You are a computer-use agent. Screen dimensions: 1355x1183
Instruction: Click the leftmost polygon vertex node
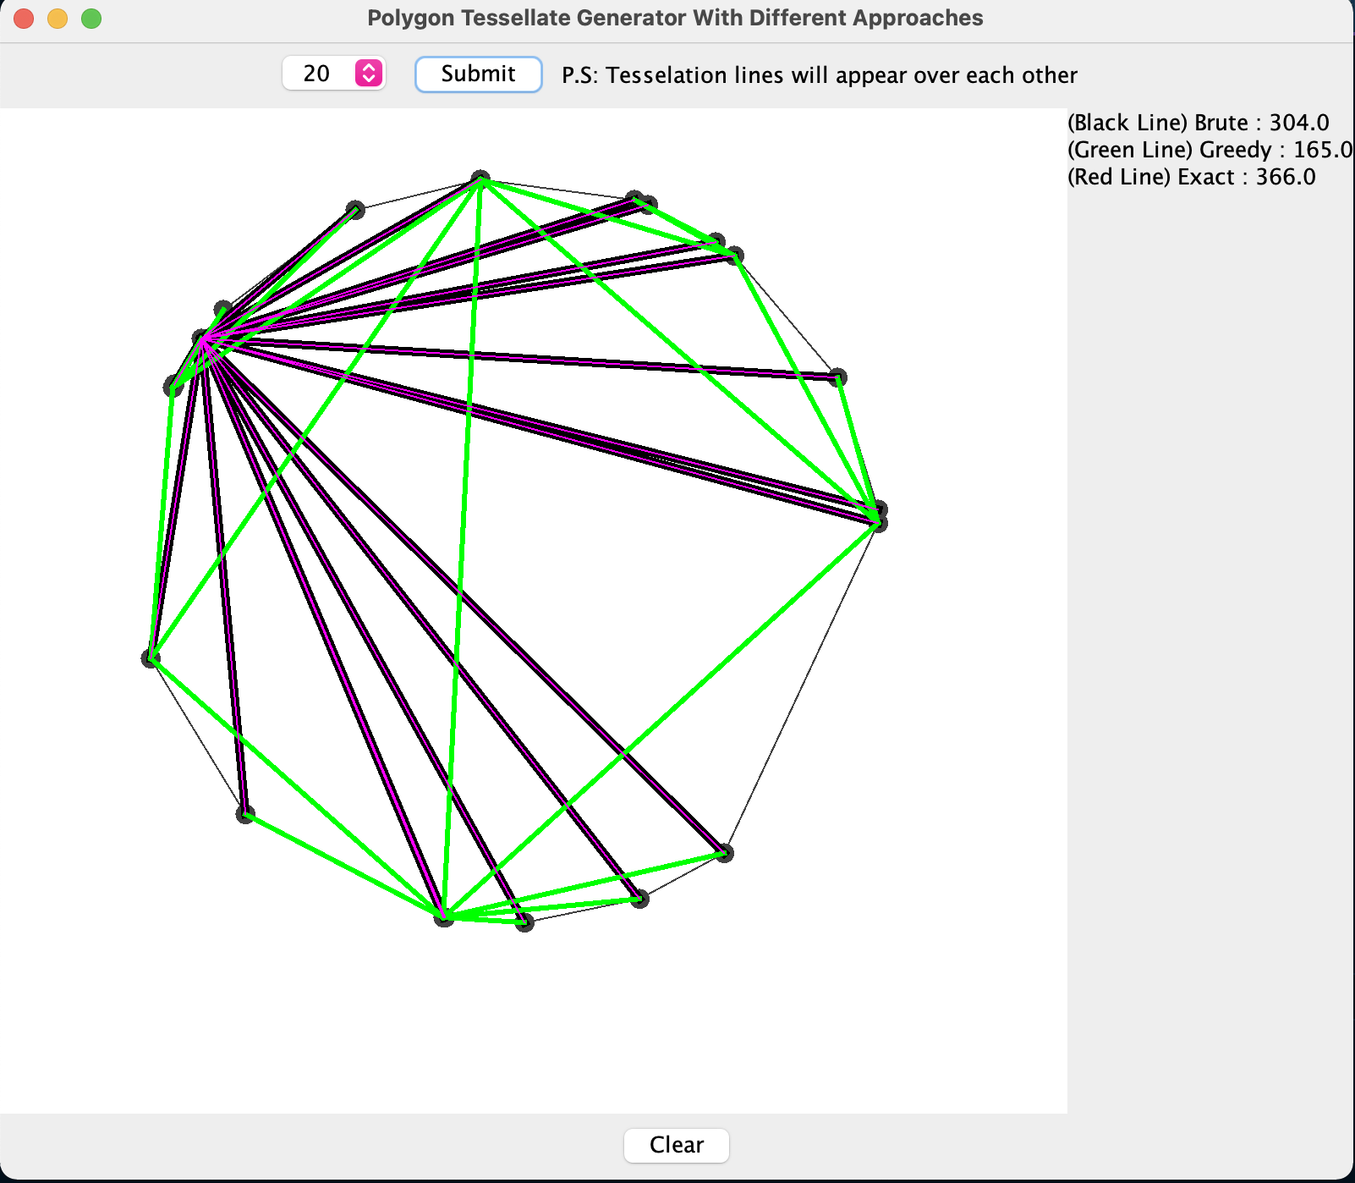[151, 658]
